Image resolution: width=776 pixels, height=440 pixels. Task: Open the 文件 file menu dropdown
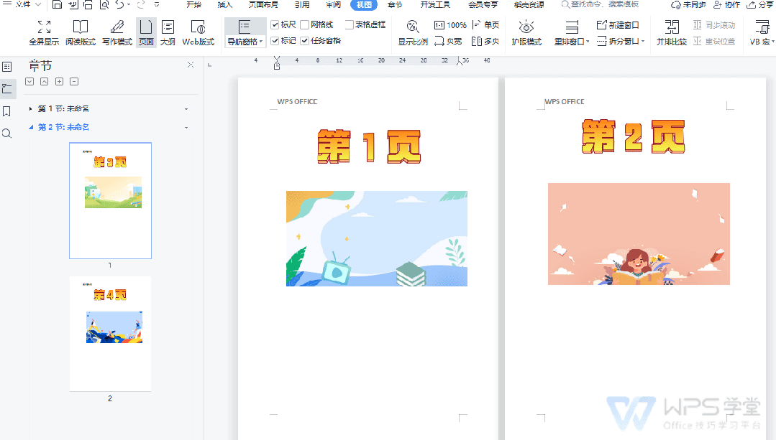click(x=22, y=4)
